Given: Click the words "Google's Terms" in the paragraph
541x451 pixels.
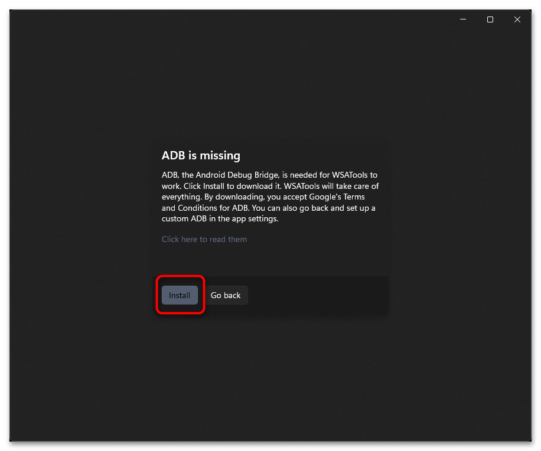Looking at the screenshot, I should [337, 197].
